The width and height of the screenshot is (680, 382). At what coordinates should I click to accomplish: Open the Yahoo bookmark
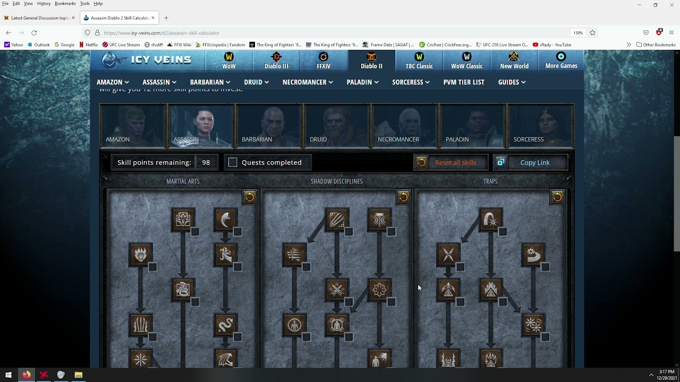pos(14,45)
